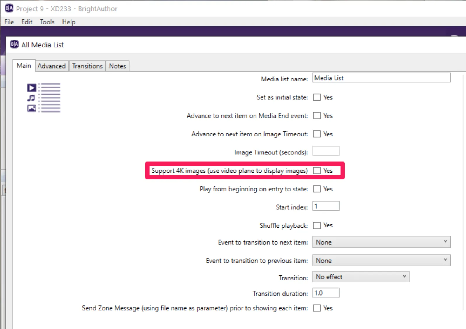Toggle Play from beginning on entry checkbox
This screenshot has height=329, width=466.
click(317, 189)
